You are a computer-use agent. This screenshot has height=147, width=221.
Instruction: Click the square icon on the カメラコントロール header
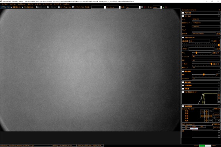click(x=219, y=37)
